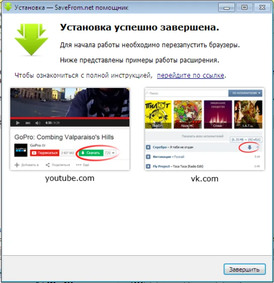Click the youtube.com caption
274x283 pixels.
70,178
